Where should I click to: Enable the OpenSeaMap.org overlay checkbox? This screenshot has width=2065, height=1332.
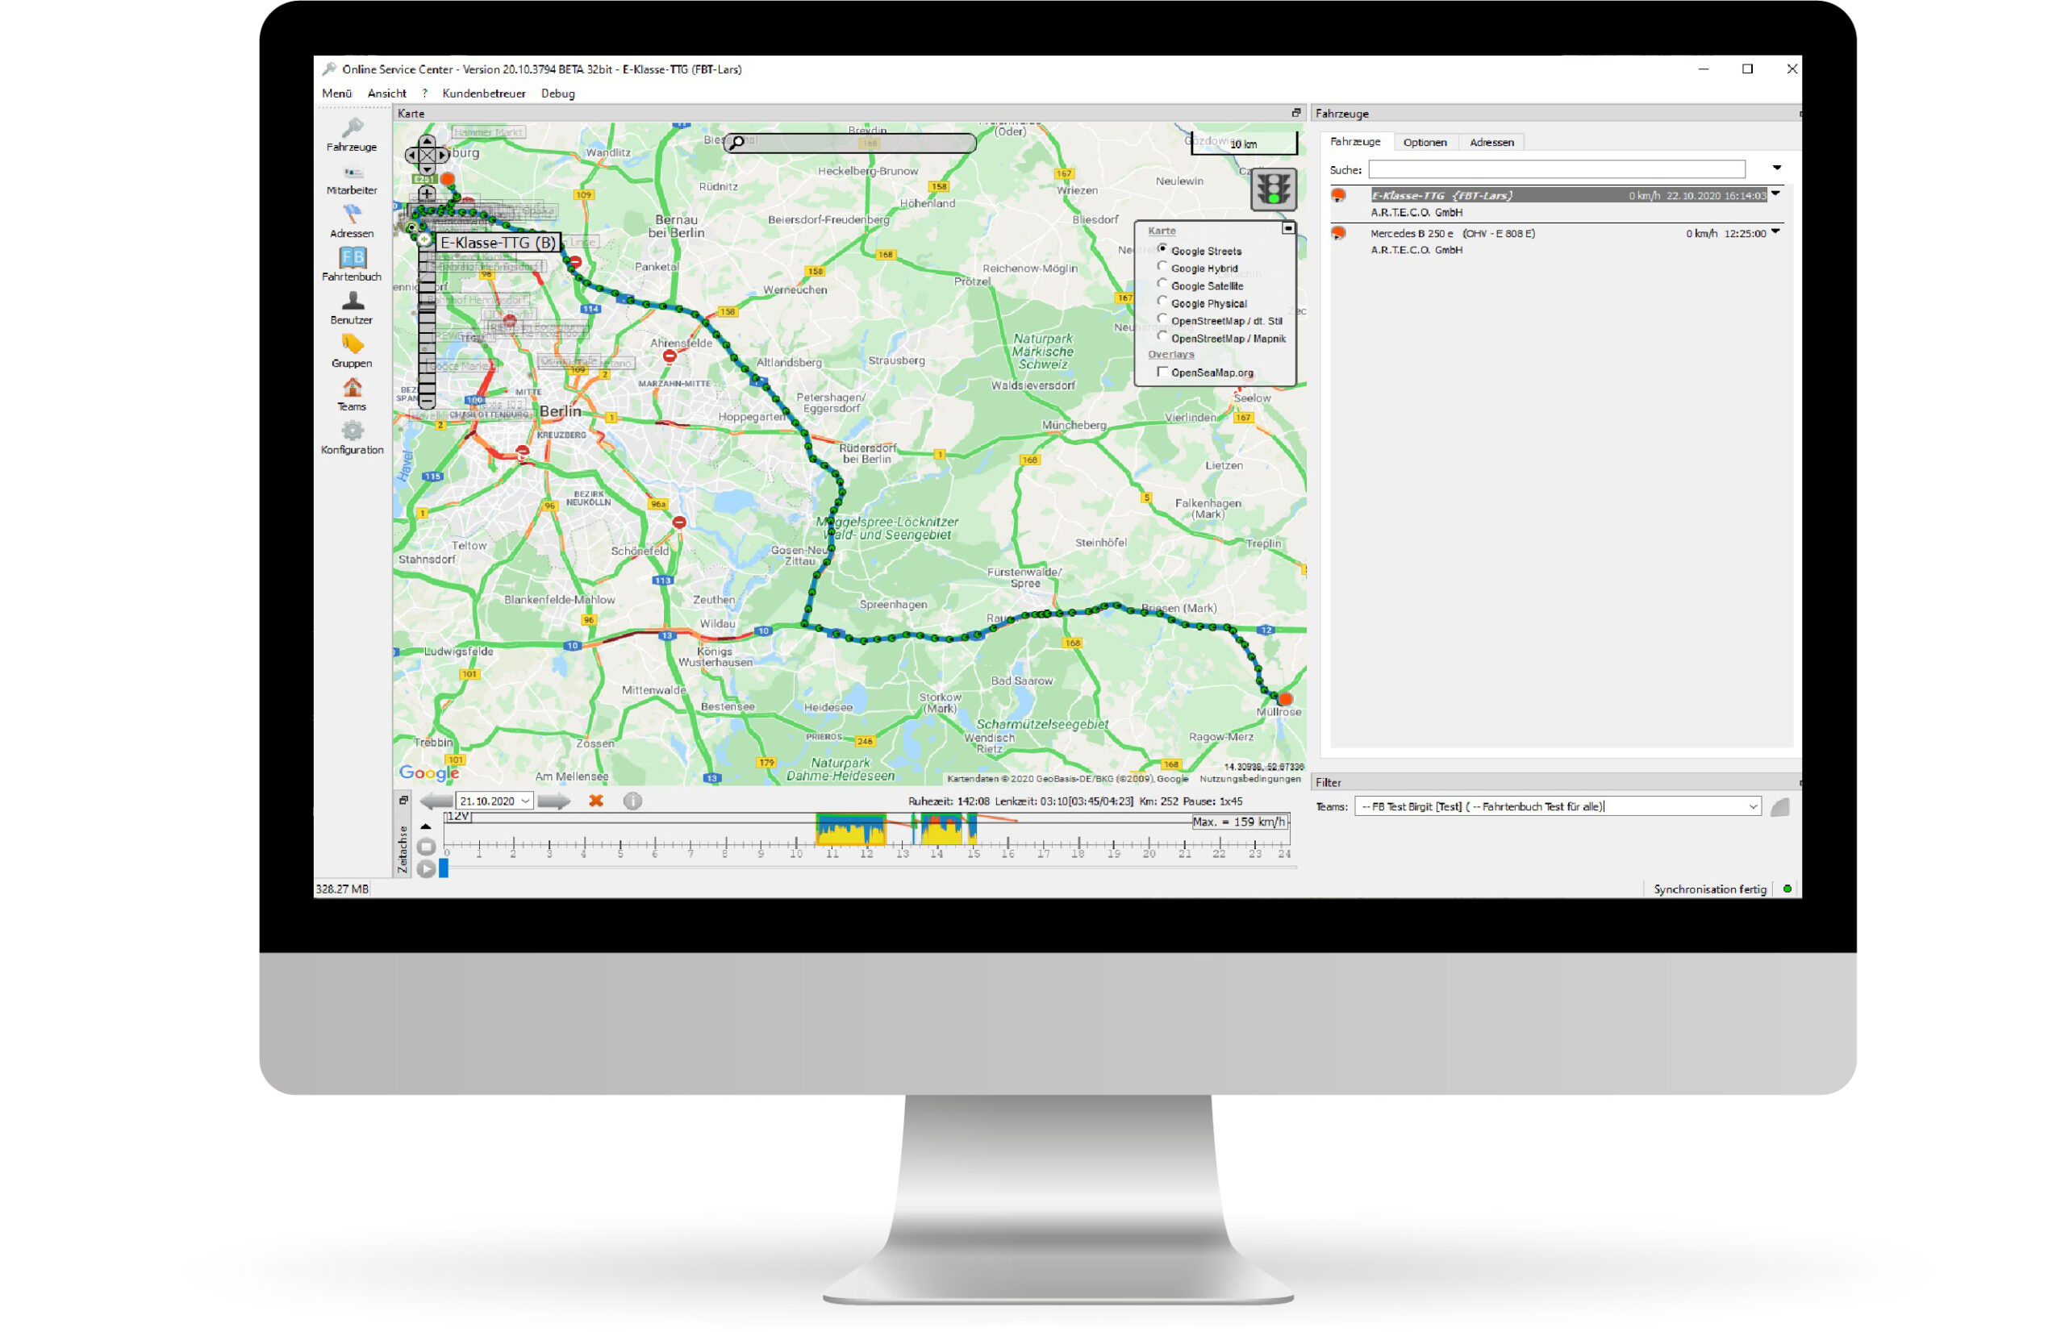[1162, 371]
